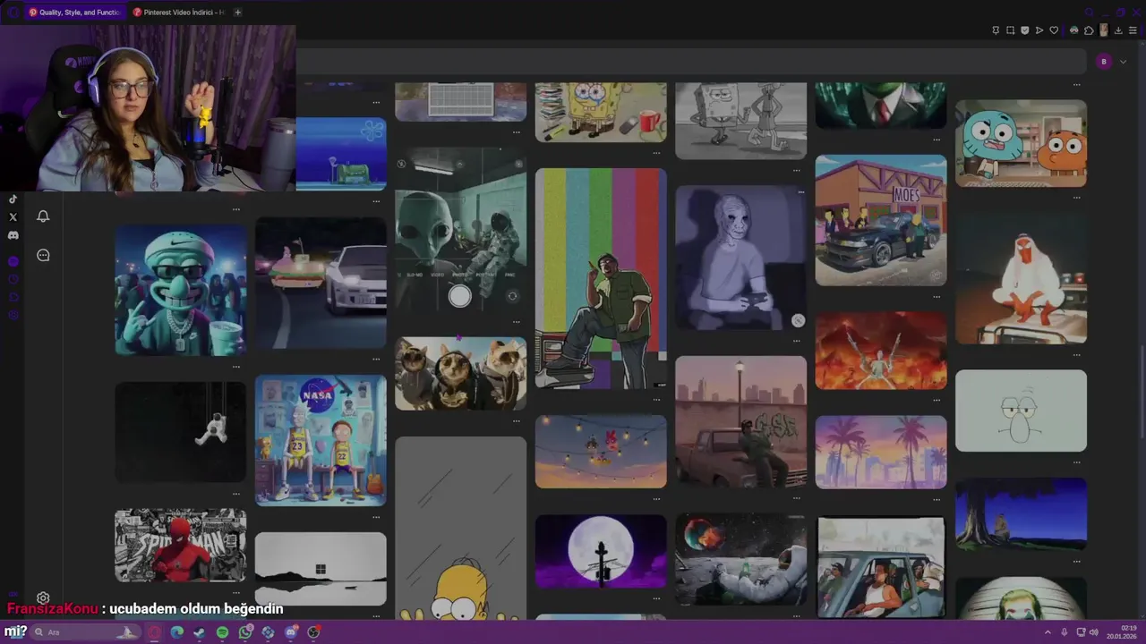This screenshot has width=1146, height=644.
Task: Open the browser easy setup menu icon
Action: tap(1133, 30)
